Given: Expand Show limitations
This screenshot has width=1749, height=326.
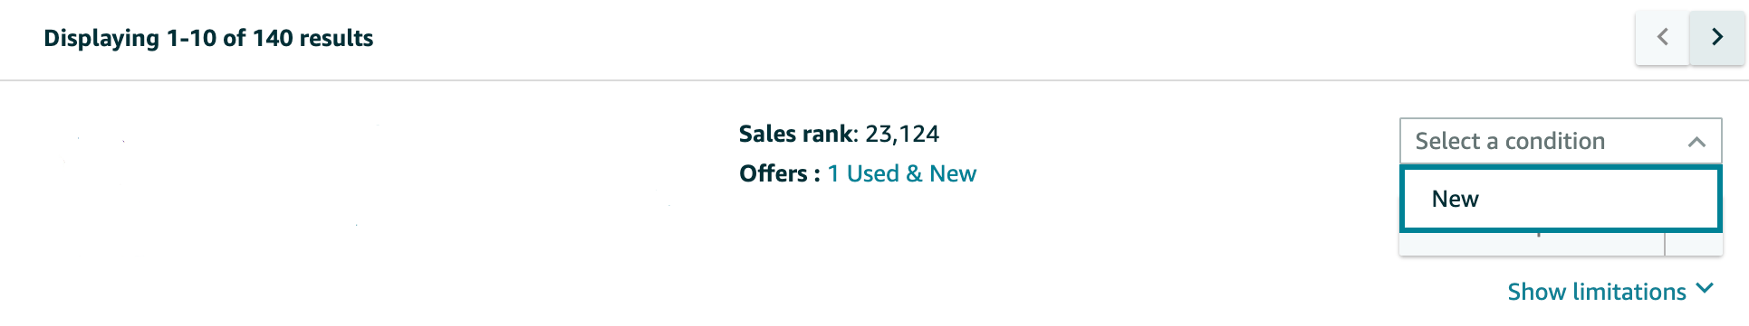Looking at the screenshot, I should tap(1610, 291).
